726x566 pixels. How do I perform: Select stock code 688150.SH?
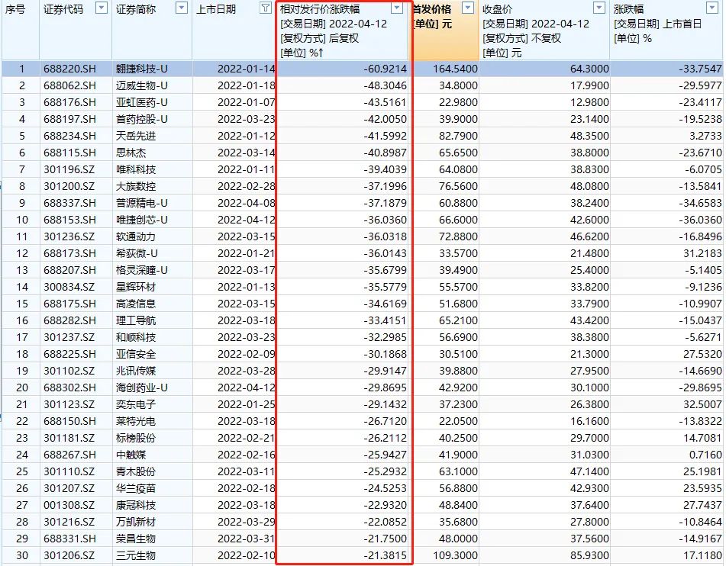[x=70, y=421]
